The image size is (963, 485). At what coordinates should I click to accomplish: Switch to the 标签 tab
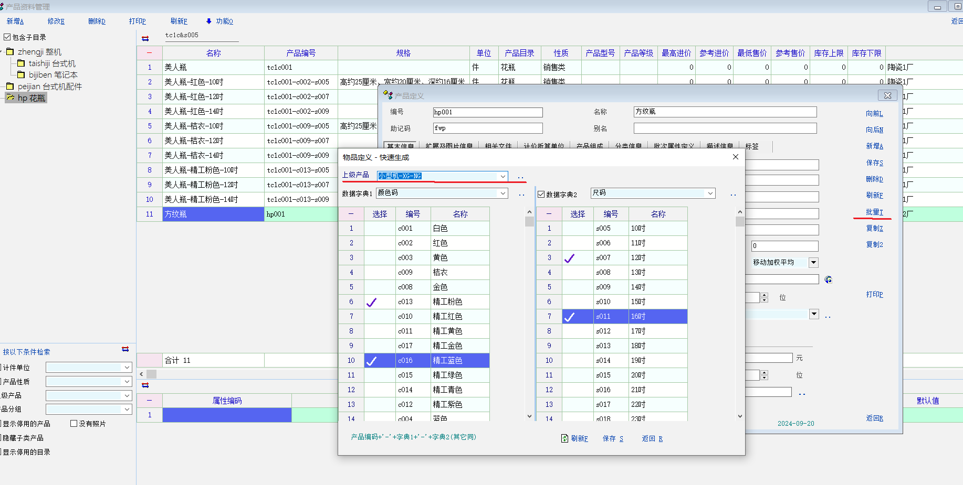pyautogui.click(x=752, y=146)
